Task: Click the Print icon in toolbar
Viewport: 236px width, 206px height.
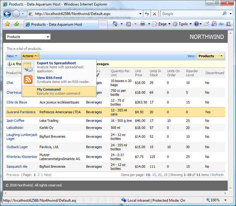Action: point(142,24)
